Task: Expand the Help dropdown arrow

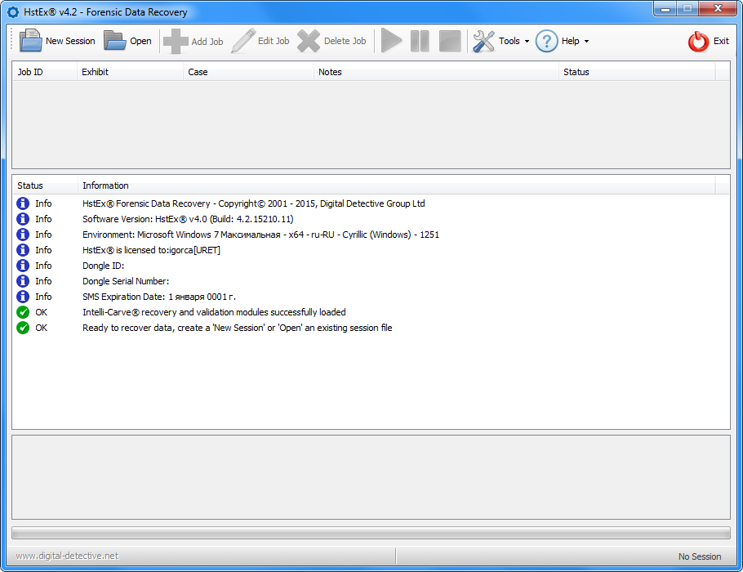Action: click(586, 41)
